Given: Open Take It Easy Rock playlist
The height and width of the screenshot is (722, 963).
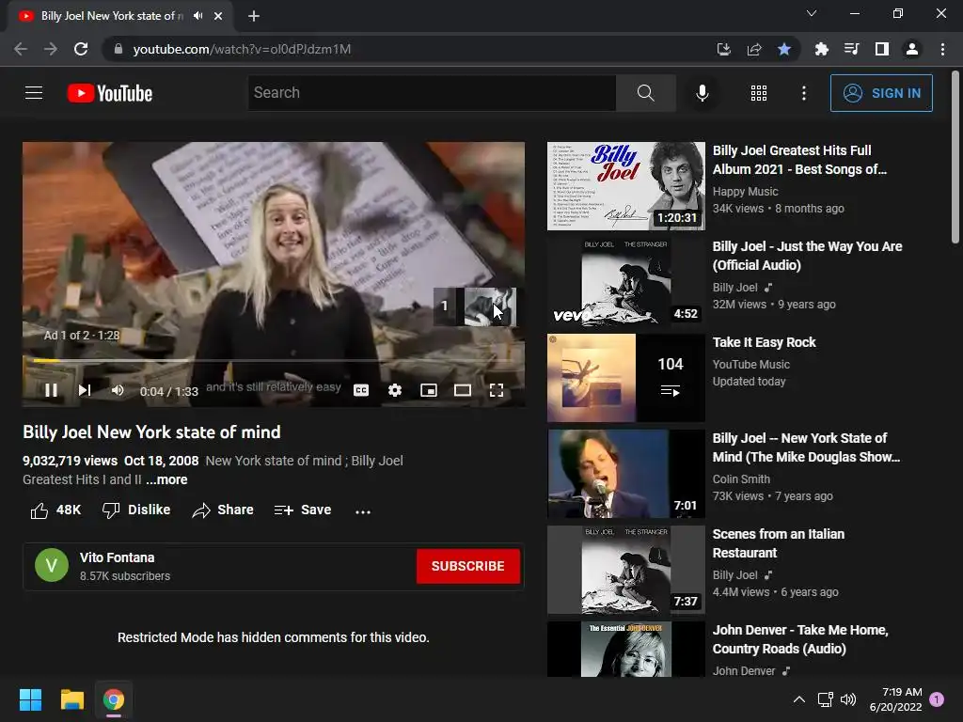Looking at the screenshot, I should coord(764,342).
